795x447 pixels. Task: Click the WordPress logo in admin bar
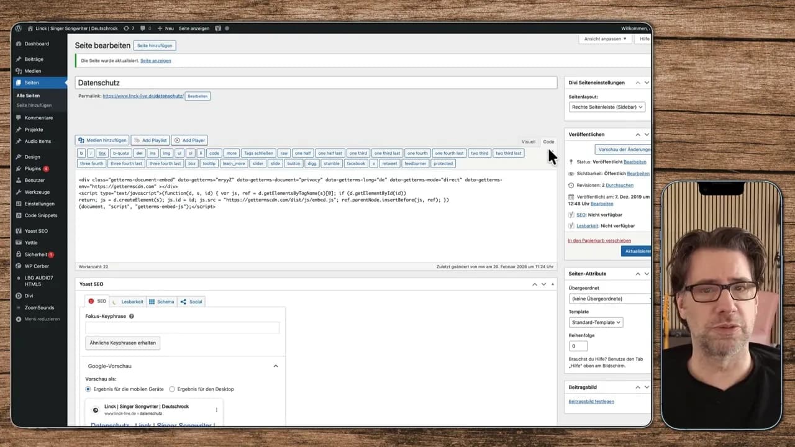(x=19, y=29)
